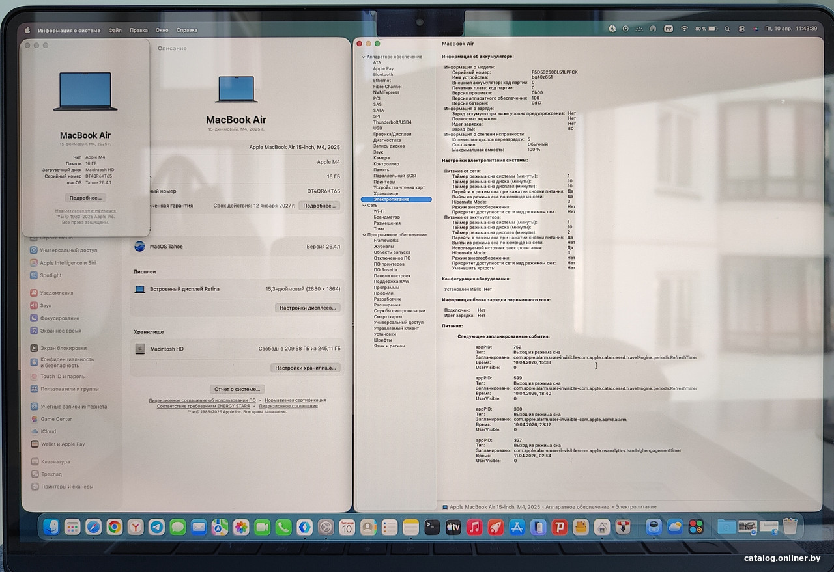This screenshot has height=572, width=834.
Task: Launch Safari from the Dock
Action: 93,526
